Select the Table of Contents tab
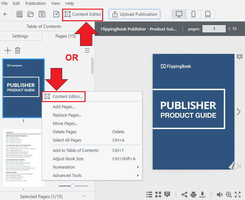Image resolution: width=245 pixels, height=200 pixels. click(44, 26)
